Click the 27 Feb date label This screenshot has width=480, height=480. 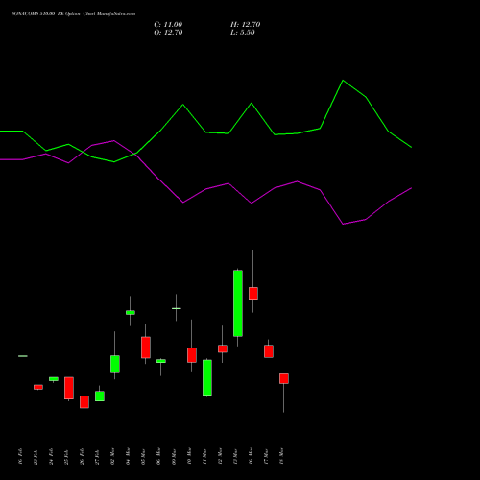pos(97,457)
